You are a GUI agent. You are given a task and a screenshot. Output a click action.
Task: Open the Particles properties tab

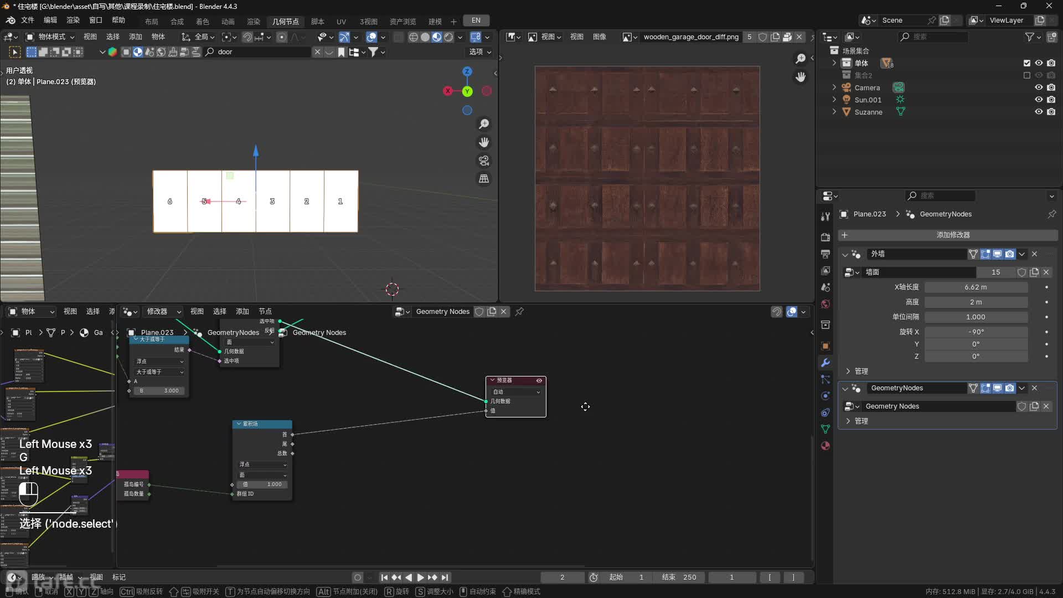[x=825, y=379]
